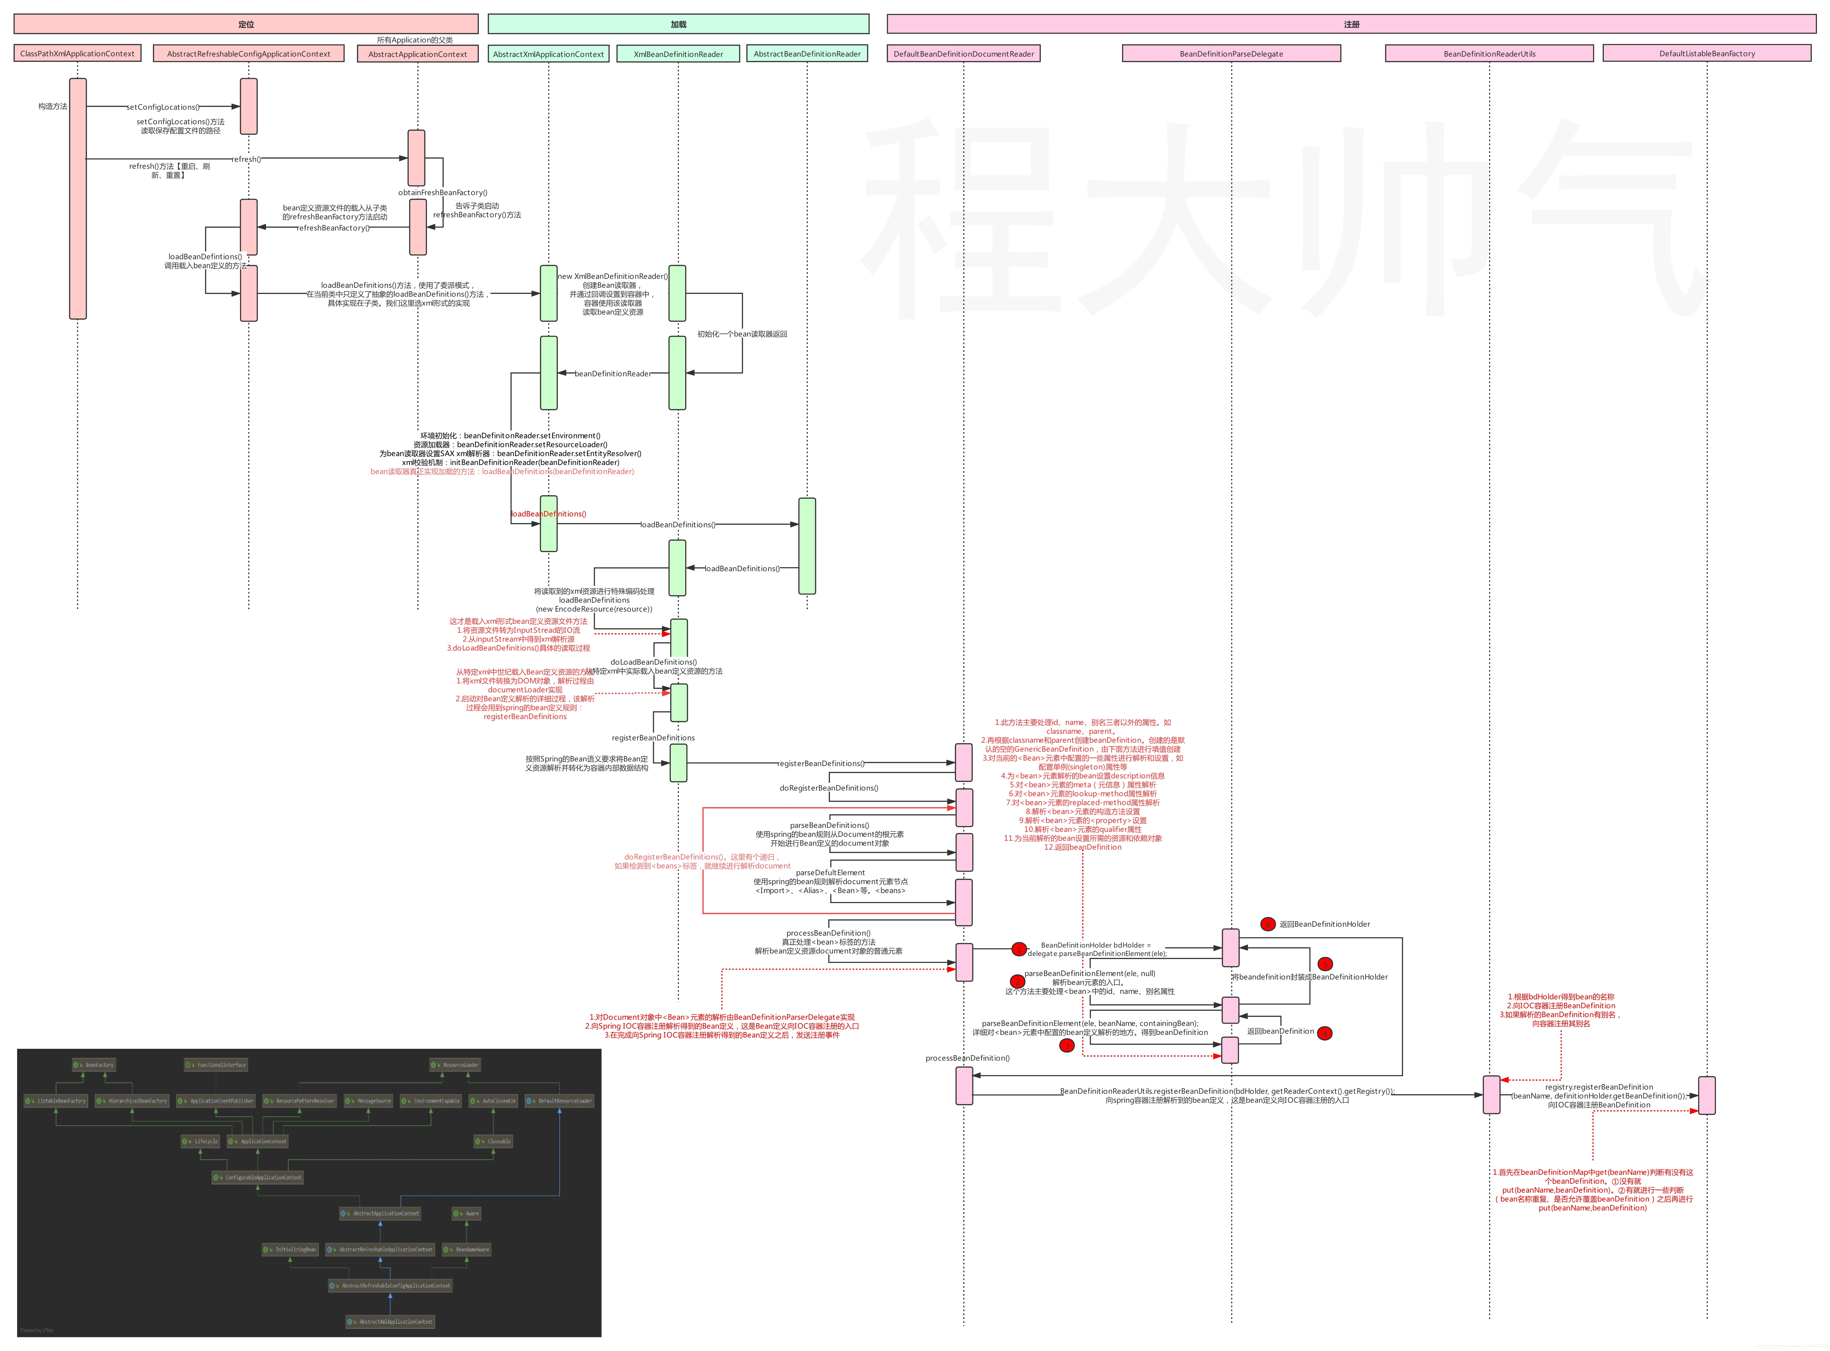Click the FunctionalInterface node in class diagram
1830x1351 pixels.
[216, 1065]
